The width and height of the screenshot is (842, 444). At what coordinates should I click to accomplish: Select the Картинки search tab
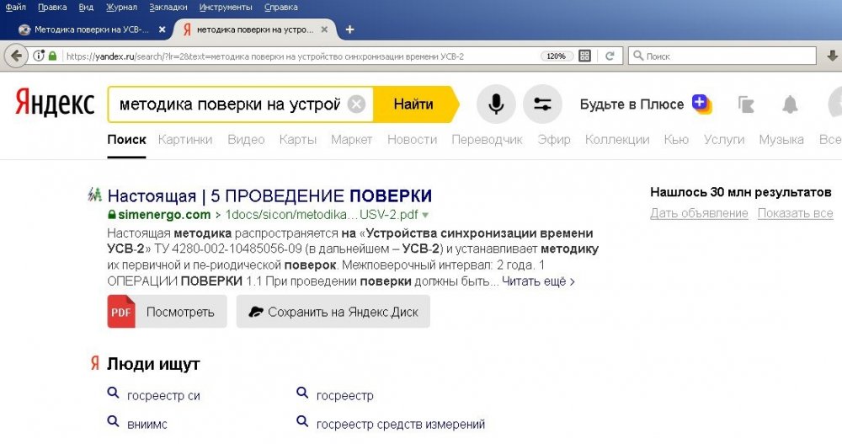point(185,140)
